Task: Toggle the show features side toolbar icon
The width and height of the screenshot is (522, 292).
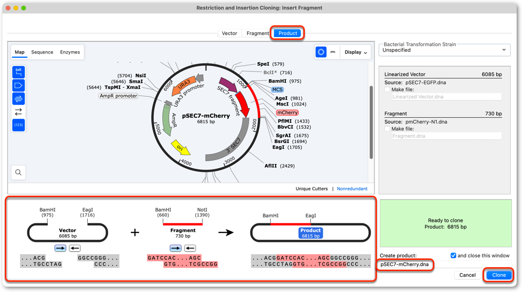Action: 19,86
